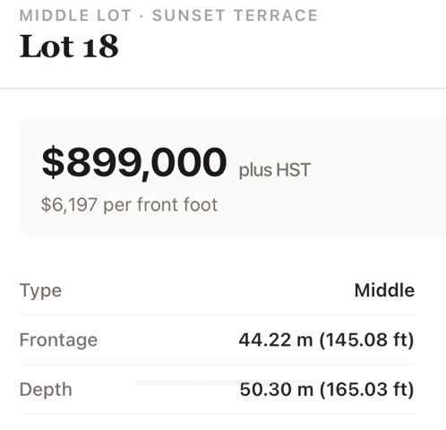The height and width of the screenshot is (430, 446).
Task: Click the "Type" row label
Action: click(40, 290)
